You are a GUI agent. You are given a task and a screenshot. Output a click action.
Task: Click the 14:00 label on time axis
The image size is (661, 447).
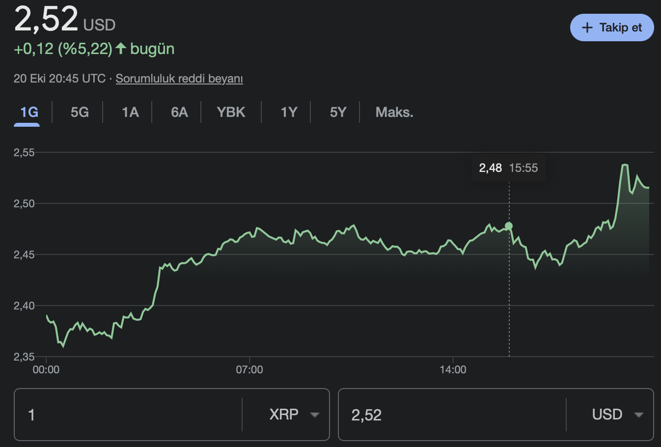453,370
